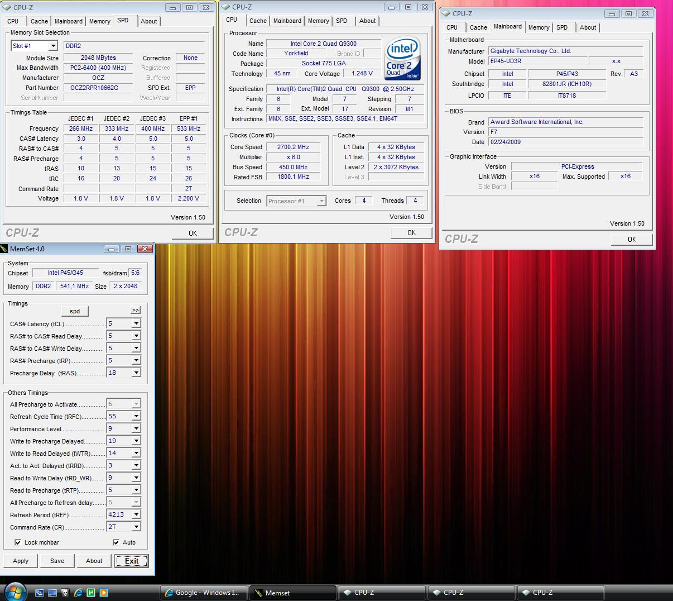Click title icon of CPU-Z SPD window
This screenshot has width=673, height=601.
click(x=7, y=7)
